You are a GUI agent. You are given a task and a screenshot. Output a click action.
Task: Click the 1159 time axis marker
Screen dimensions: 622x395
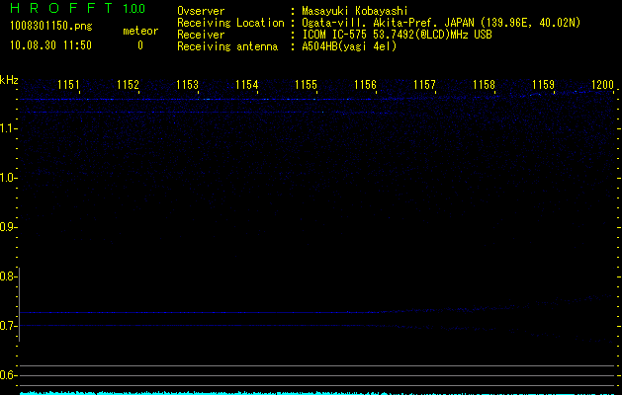(x=544, y=85)
